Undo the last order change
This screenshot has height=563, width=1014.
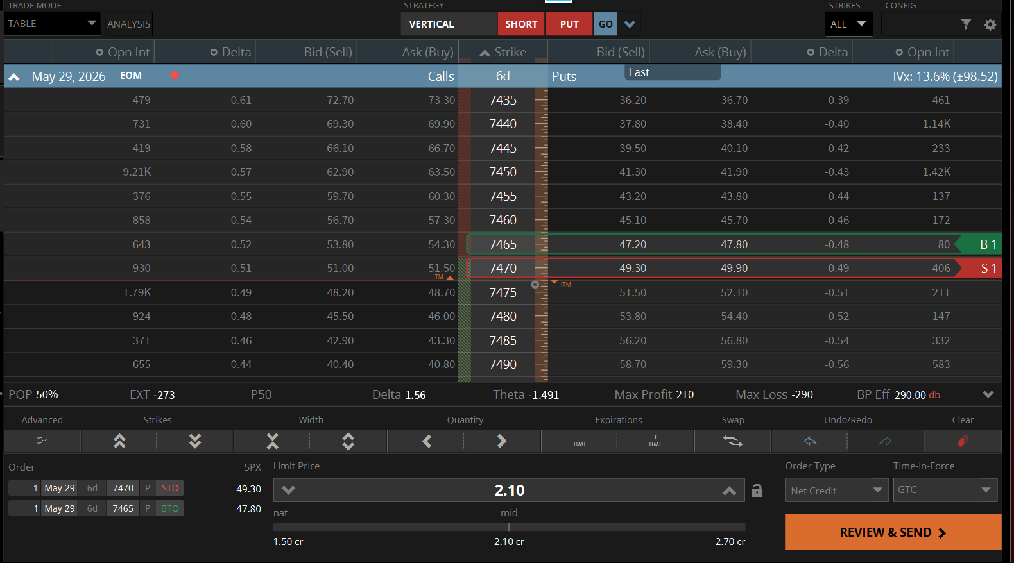tap(810, 441)
